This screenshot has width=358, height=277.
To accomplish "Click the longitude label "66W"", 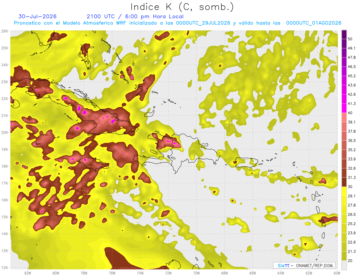I will pyautogui.click(x=252, y=273).
